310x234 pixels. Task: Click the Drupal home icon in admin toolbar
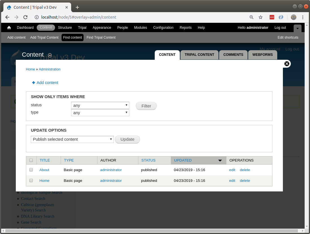pos(9,28)
